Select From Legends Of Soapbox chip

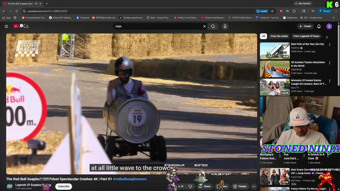coord(307,36)
